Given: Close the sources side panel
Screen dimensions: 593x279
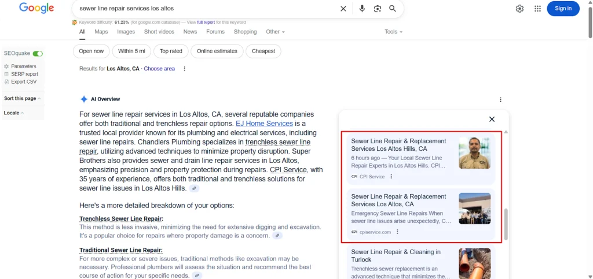Looking at the screenshot, I should point(492,119).
